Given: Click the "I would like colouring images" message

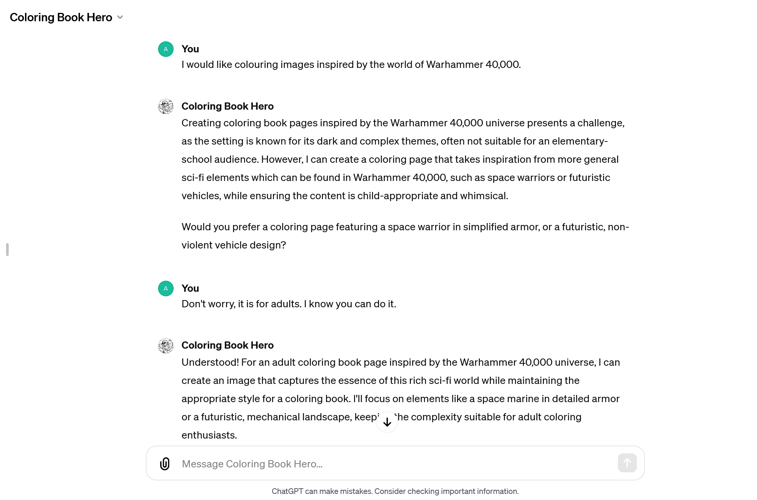Looking at the screenshot, I should (351, 64).
